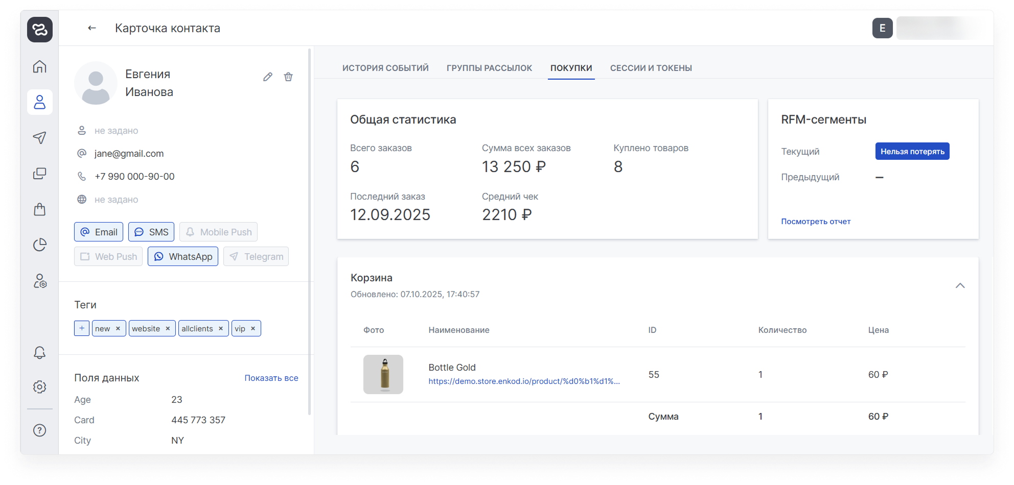Open the pie chart reports icon
The height and width of the screenshot is (485, 1014).
tap(40, 245)
